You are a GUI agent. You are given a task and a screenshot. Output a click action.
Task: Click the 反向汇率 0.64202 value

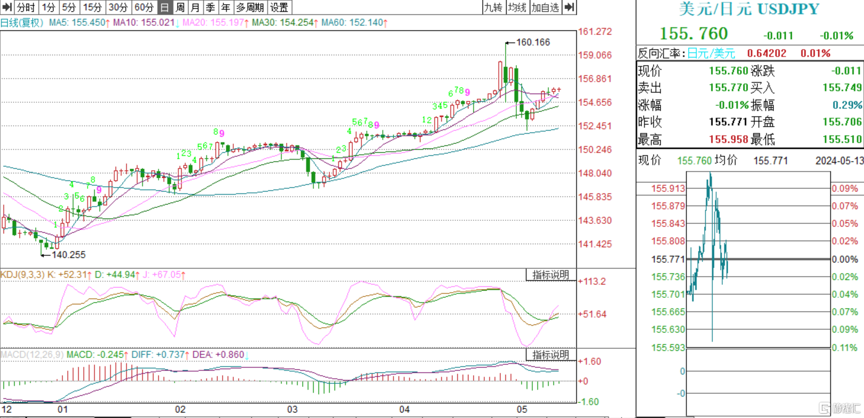tap(766, 53)
